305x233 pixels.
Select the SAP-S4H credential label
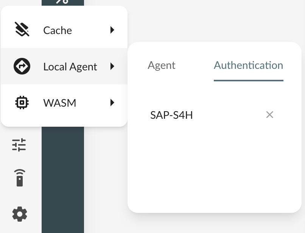[x=171, y=115]
